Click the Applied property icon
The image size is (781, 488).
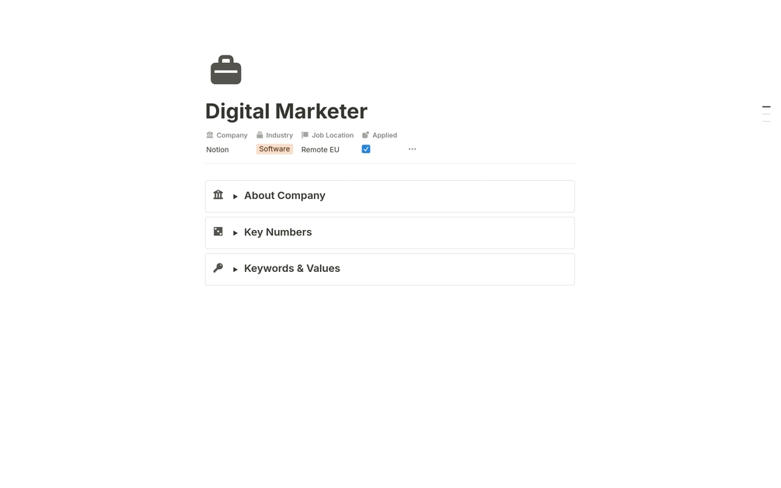(x=365, y=135)
